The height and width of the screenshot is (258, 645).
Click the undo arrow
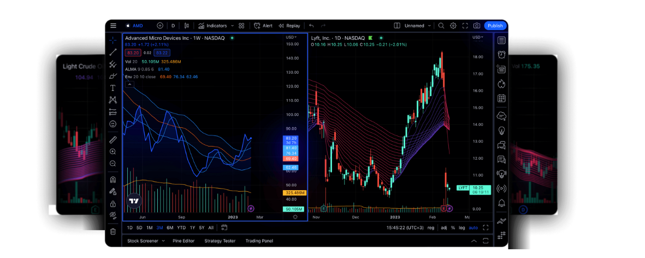point(311,26)
